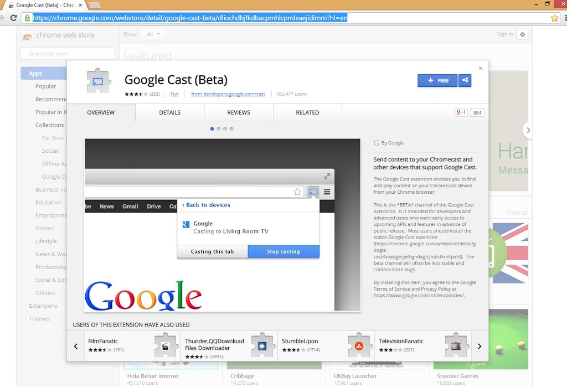
Task: Open Extensions section in sidebar
Action: pyautogui.click(x=43, y=306)
